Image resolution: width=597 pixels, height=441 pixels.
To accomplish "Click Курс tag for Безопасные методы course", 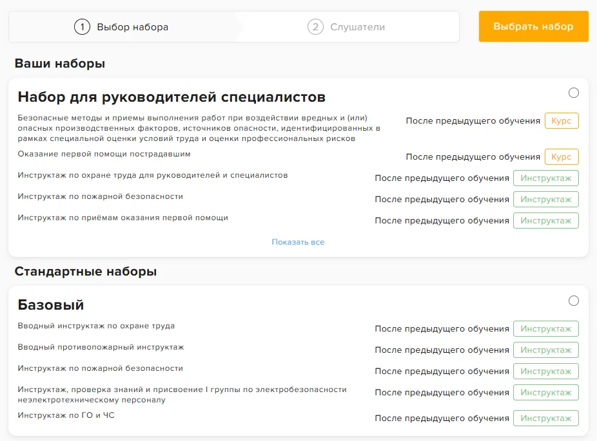I will tap(562, 121).
